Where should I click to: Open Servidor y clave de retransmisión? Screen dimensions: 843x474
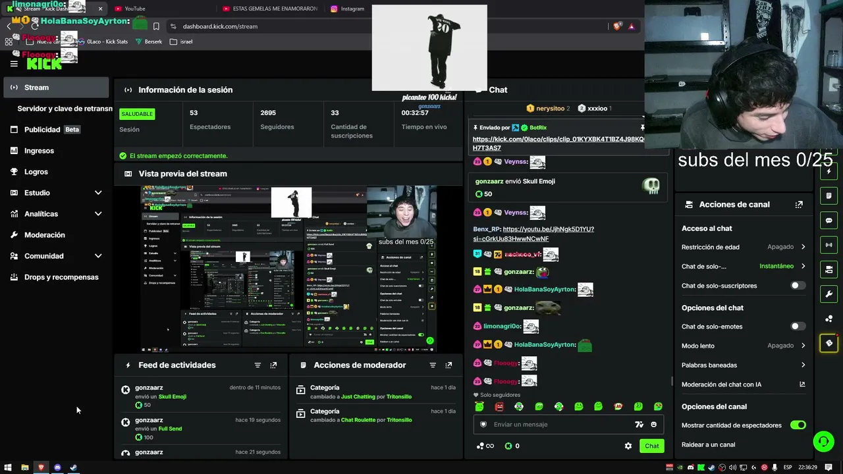coord(65,109)
